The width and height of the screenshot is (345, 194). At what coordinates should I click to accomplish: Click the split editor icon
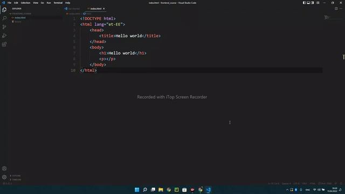tap(336, 9)
